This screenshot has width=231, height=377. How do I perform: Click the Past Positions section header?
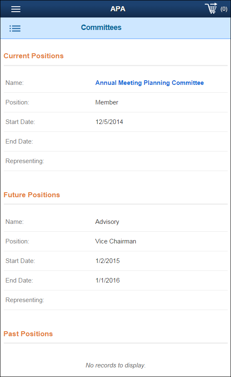(x=28, y=334)
